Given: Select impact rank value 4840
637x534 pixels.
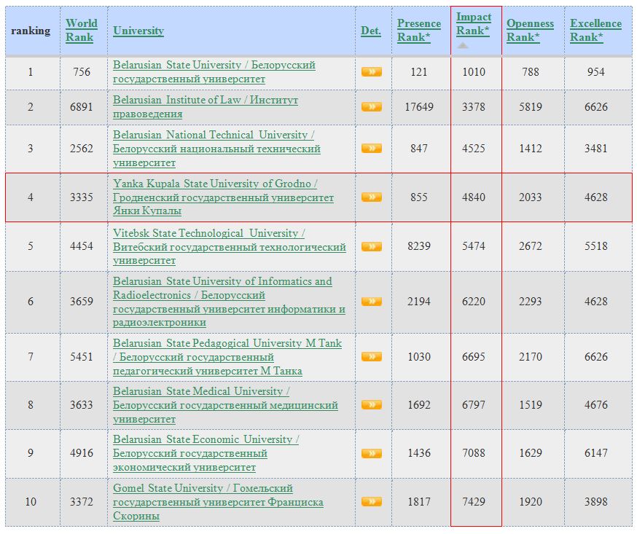Looking at the screenshot, I should pos(474,197).
